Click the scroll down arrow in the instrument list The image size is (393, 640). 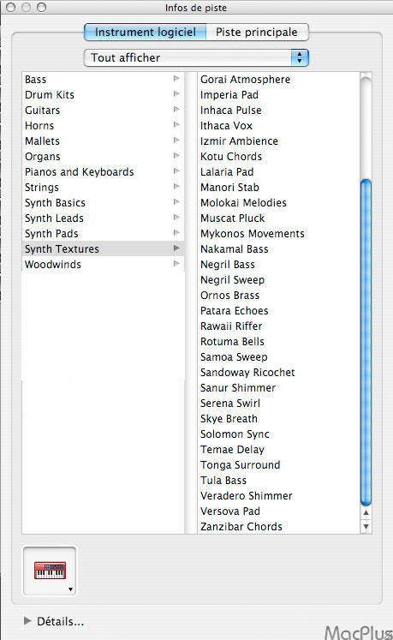(366, 526)
